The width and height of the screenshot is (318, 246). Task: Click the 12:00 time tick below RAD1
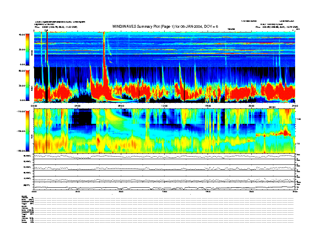[164, 106]
